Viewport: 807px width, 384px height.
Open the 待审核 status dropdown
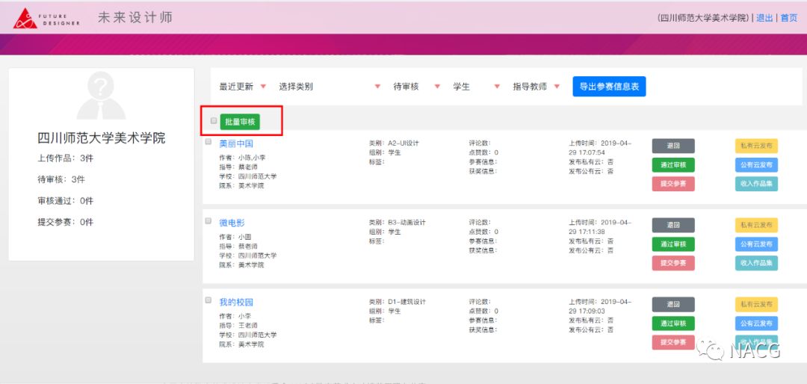(x=417, y=87)
